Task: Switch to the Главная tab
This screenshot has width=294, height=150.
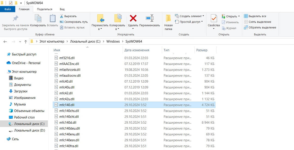Action: click(24, 9)
